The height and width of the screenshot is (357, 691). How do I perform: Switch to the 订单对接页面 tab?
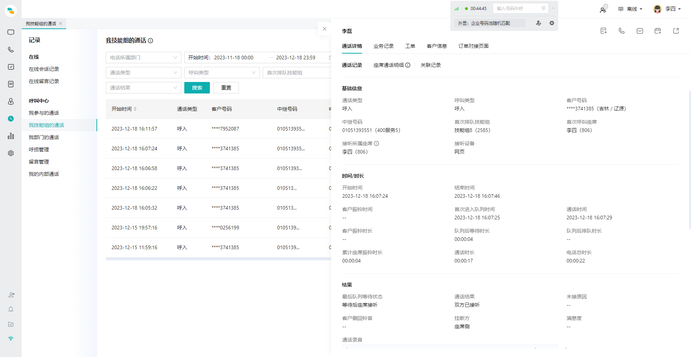(474, 46)
